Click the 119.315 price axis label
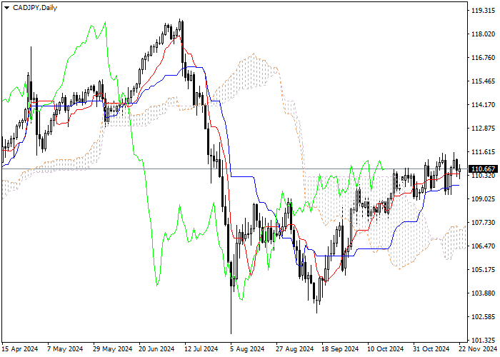Viewport: 500px width, 357px height. 483,11
